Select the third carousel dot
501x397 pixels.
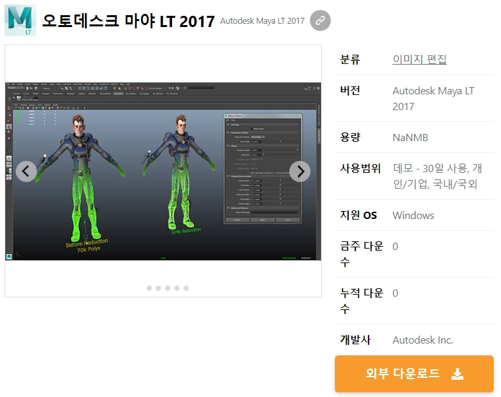click(x=167, y=288)
